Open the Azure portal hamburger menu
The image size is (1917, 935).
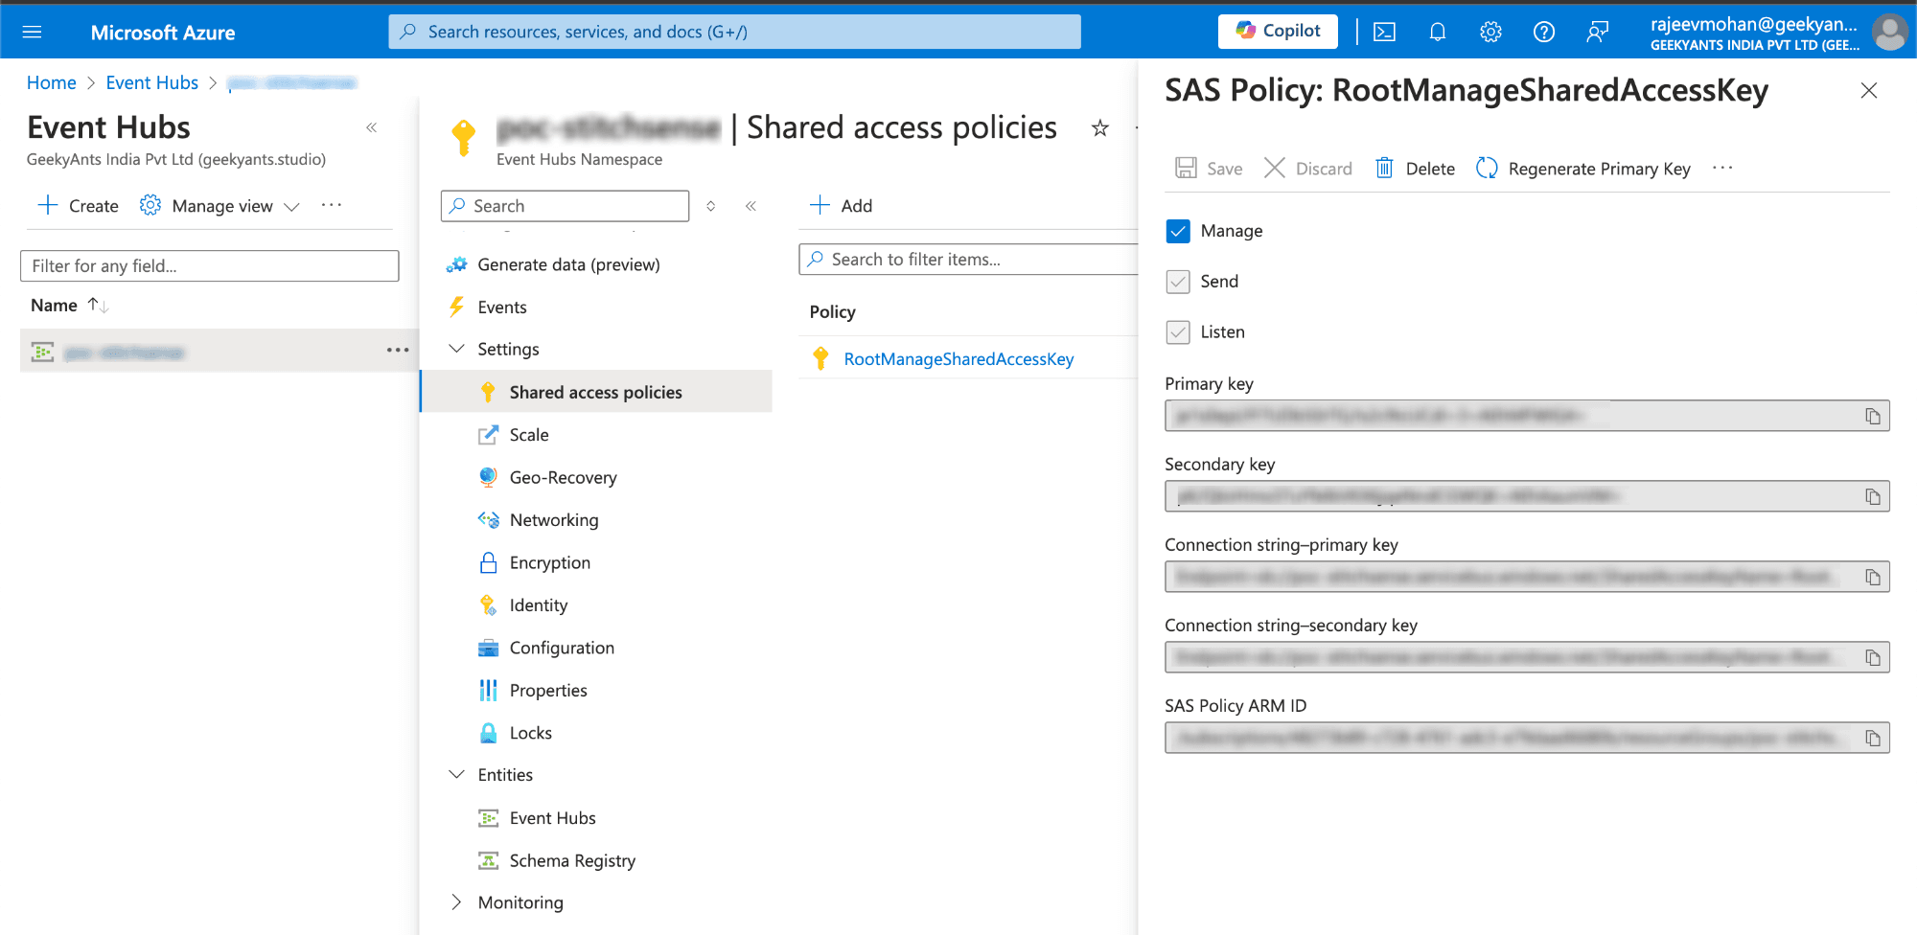(32, 32)
